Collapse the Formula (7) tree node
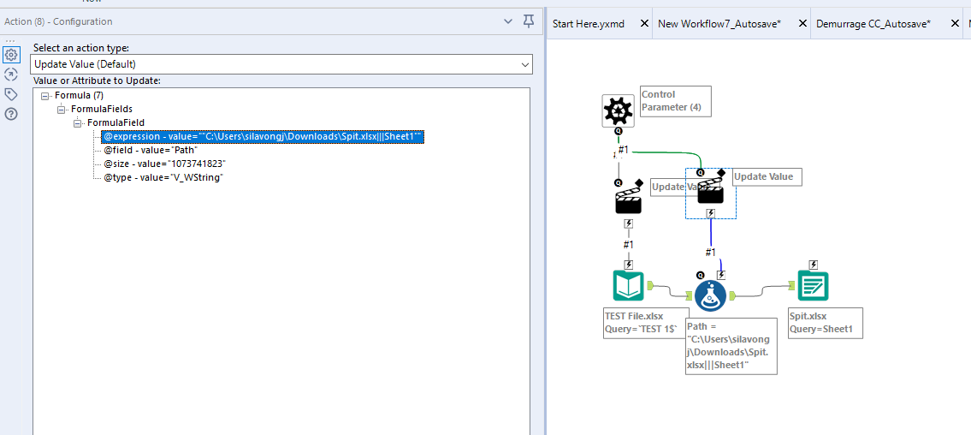This screenshot has height=435, width=971. point(45,95)
